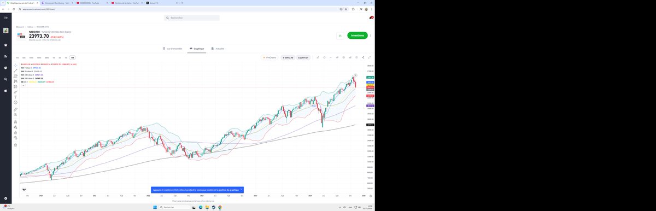Remove drawings with trash icon

(15, 145)
